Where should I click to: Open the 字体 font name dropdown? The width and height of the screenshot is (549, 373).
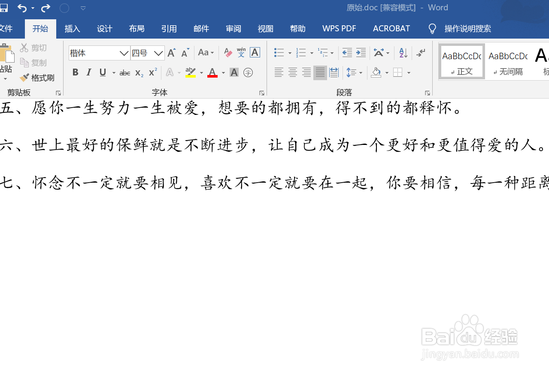pyautogui.click(x=124, y=52)
